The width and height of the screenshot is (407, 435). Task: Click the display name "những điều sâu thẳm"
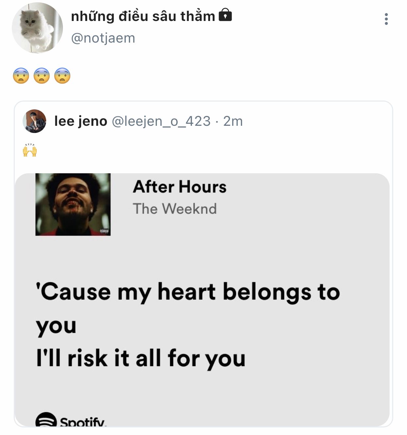click(x=143, y=16)
